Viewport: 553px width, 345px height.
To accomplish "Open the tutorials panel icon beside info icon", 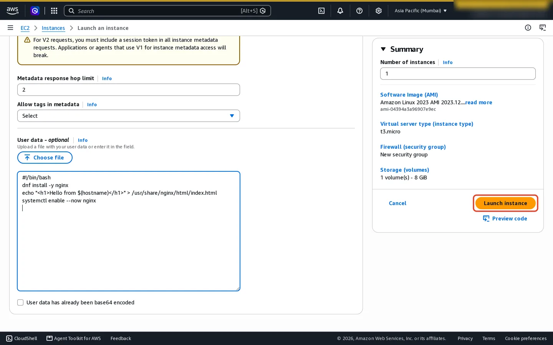I will click(x=543, y=28).
